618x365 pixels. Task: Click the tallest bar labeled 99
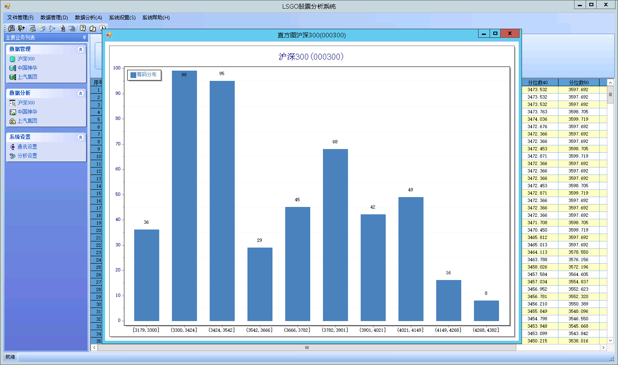tap(184, 196)
